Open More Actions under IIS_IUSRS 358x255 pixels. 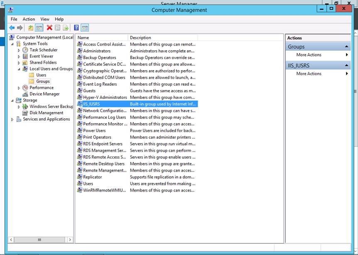[309, 74]
